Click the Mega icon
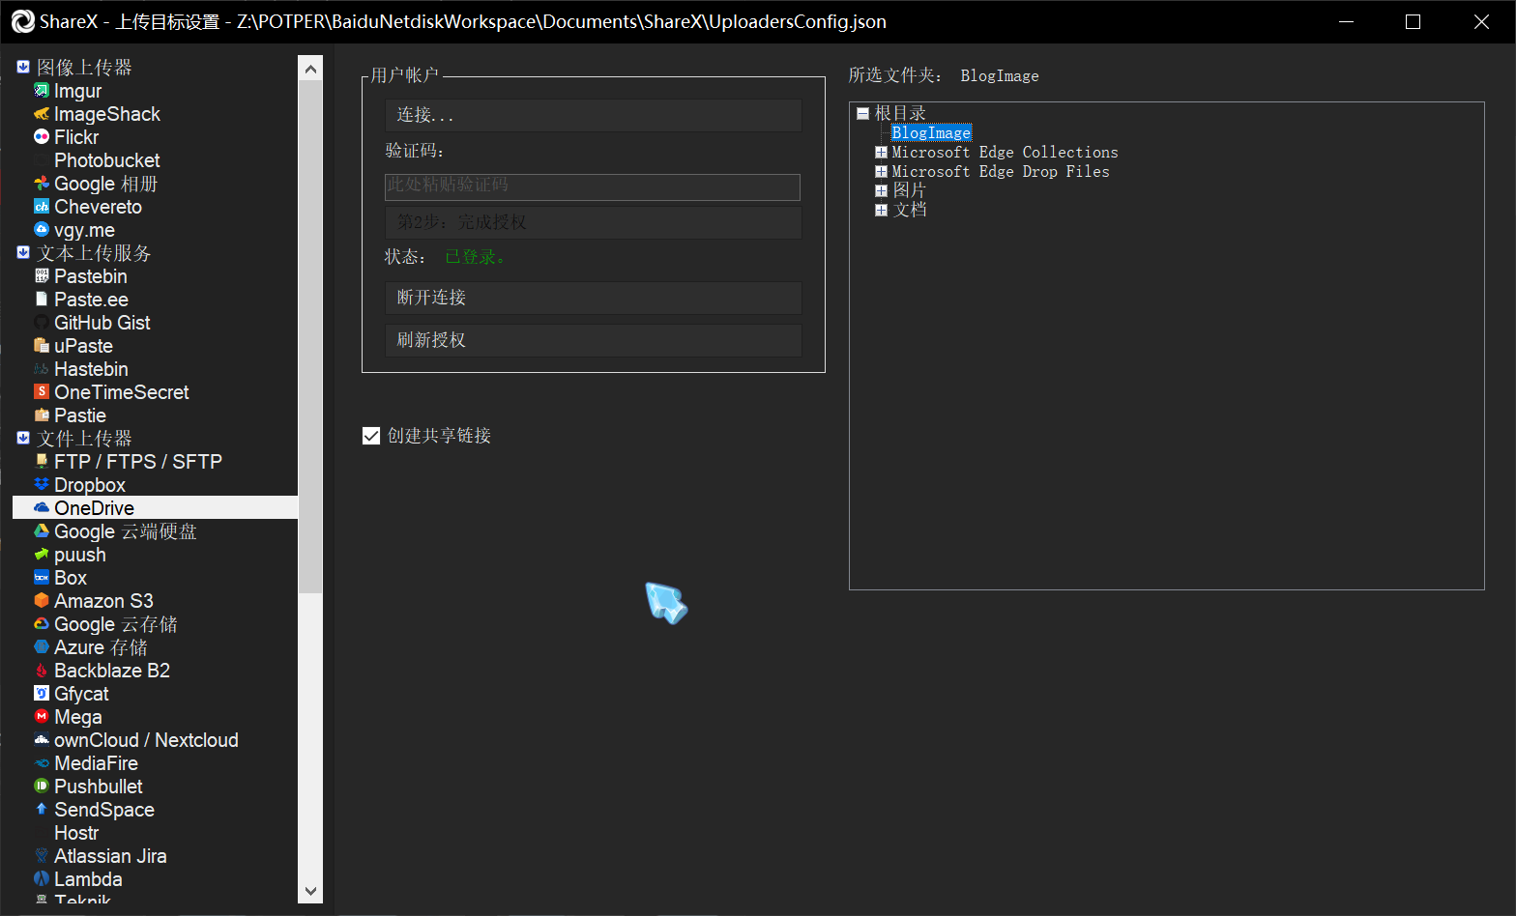 (42, 717)
